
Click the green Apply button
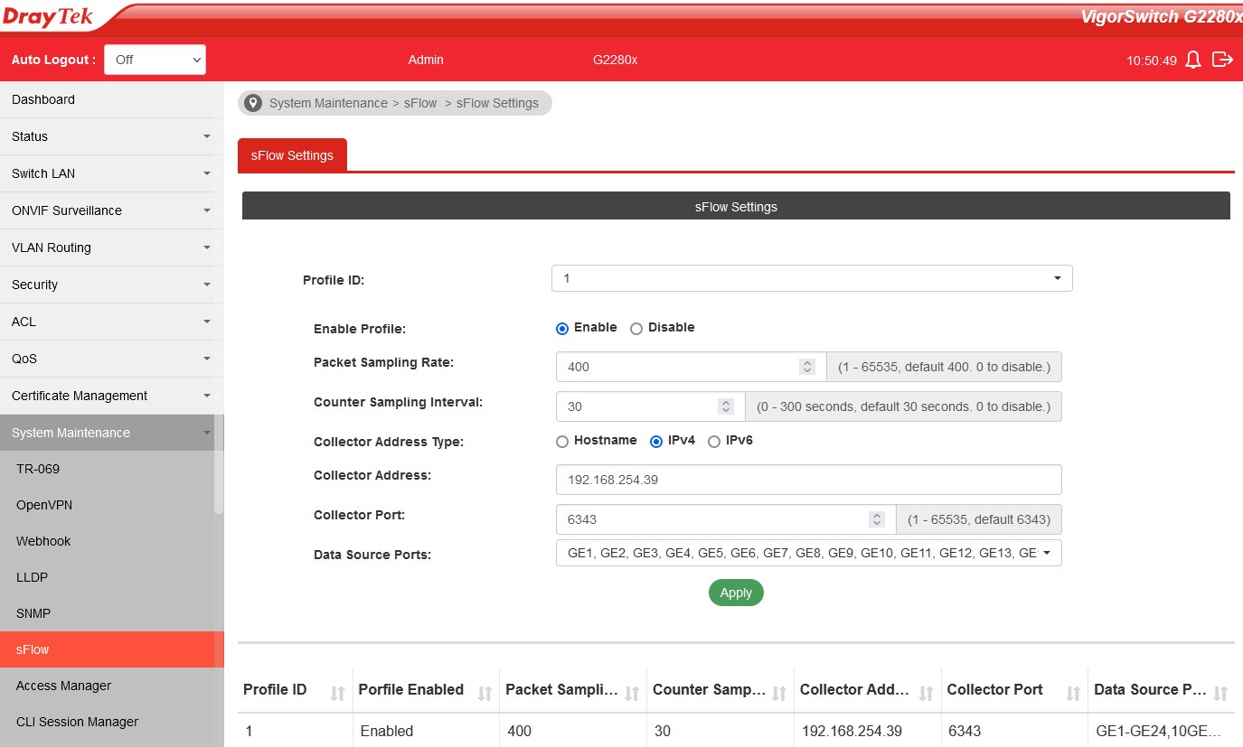736,593
